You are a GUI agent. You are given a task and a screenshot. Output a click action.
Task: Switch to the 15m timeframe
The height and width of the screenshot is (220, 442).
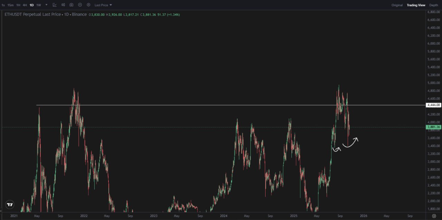(x=10, y=5)
